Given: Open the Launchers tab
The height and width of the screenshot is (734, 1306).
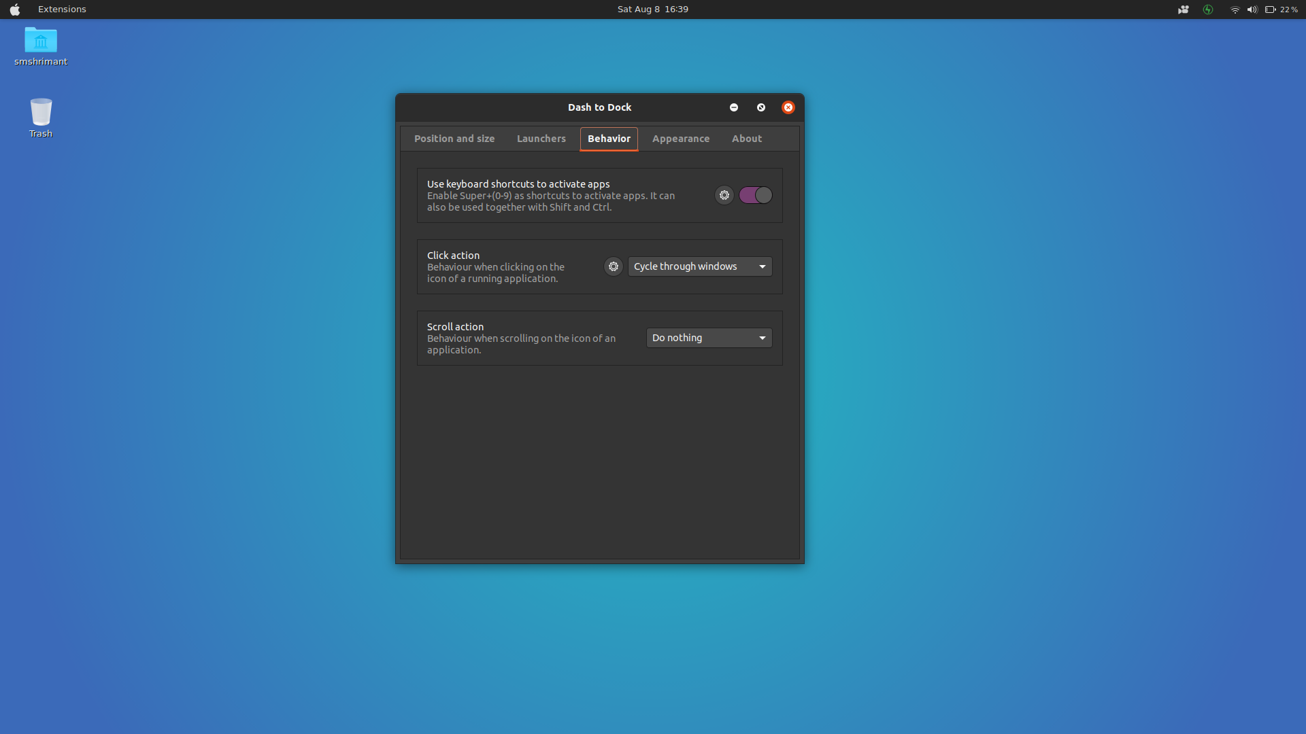Looking at the screenshot, I should click(x=541, y=139).
